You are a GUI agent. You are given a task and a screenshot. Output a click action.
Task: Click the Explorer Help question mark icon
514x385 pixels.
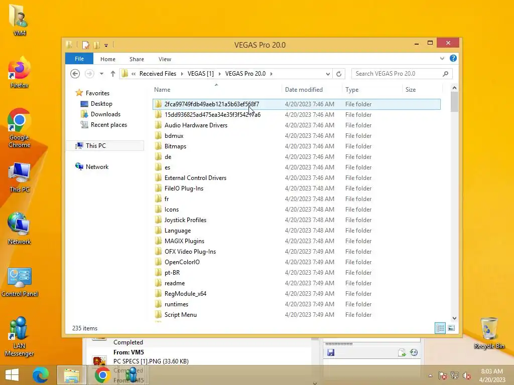[x=453, y=58]
